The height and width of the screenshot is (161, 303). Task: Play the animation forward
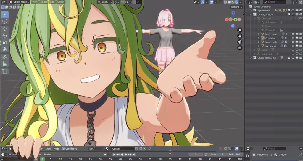126,155
